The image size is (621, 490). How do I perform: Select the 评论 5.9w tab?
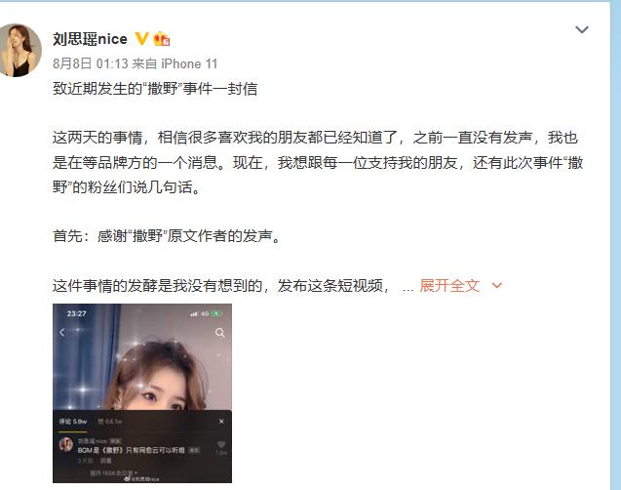pyautogui.click(x=73, y=421)
